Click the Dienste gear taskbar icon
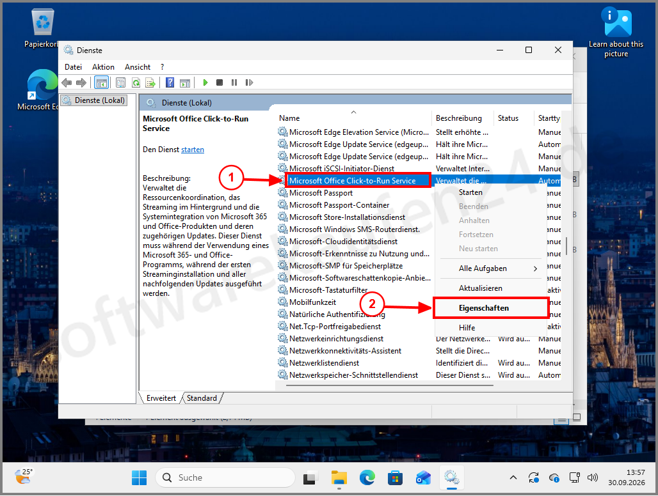658x496 pixels. click(451, 477)
